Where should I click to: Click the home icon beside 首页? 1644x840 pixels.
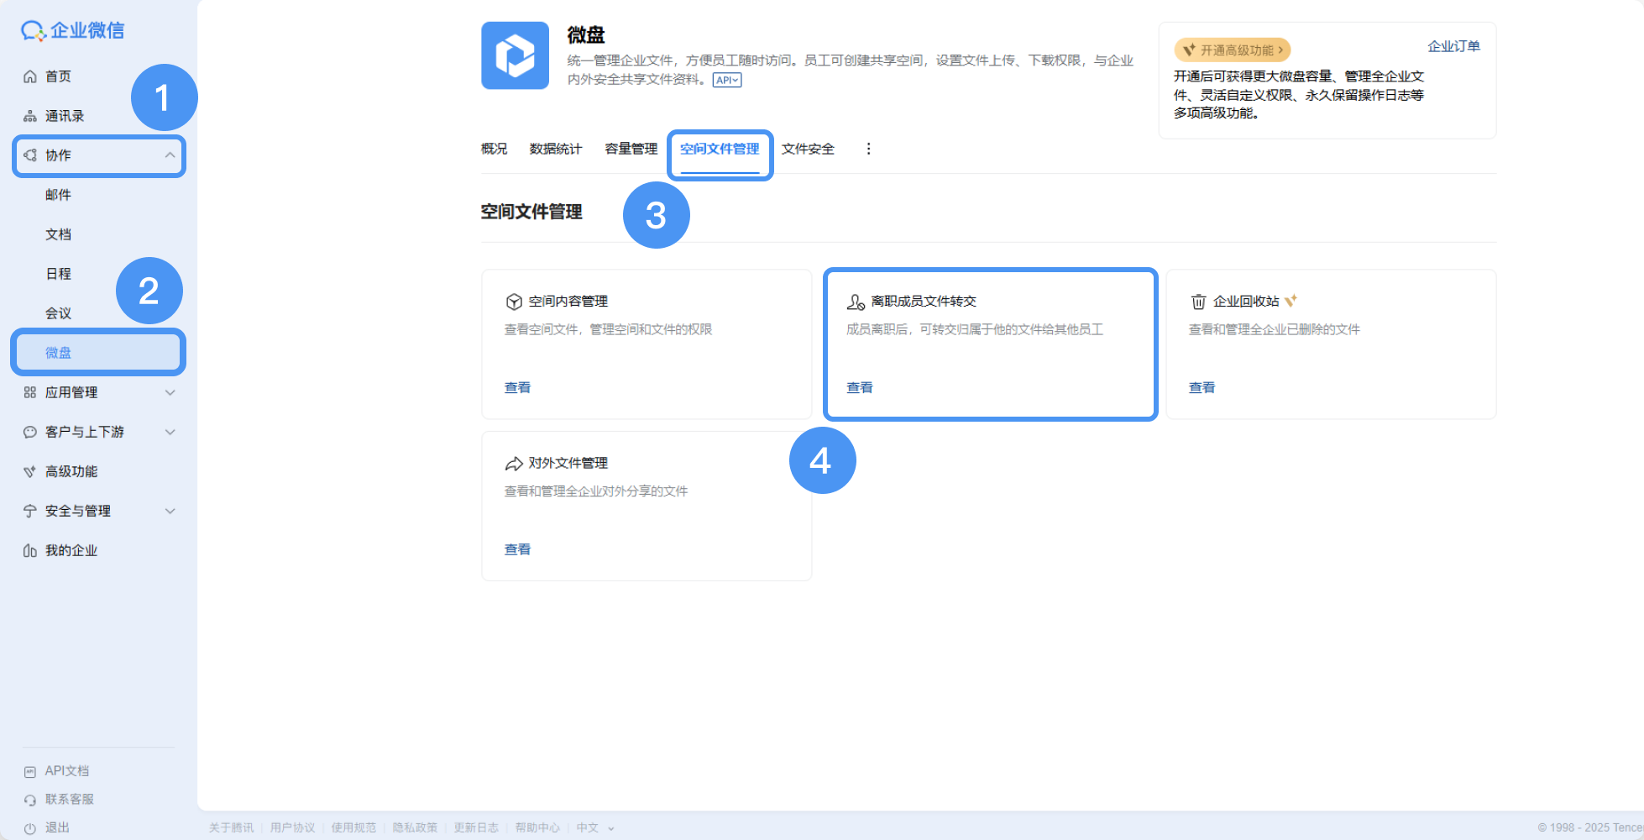(x=30, y=76)
